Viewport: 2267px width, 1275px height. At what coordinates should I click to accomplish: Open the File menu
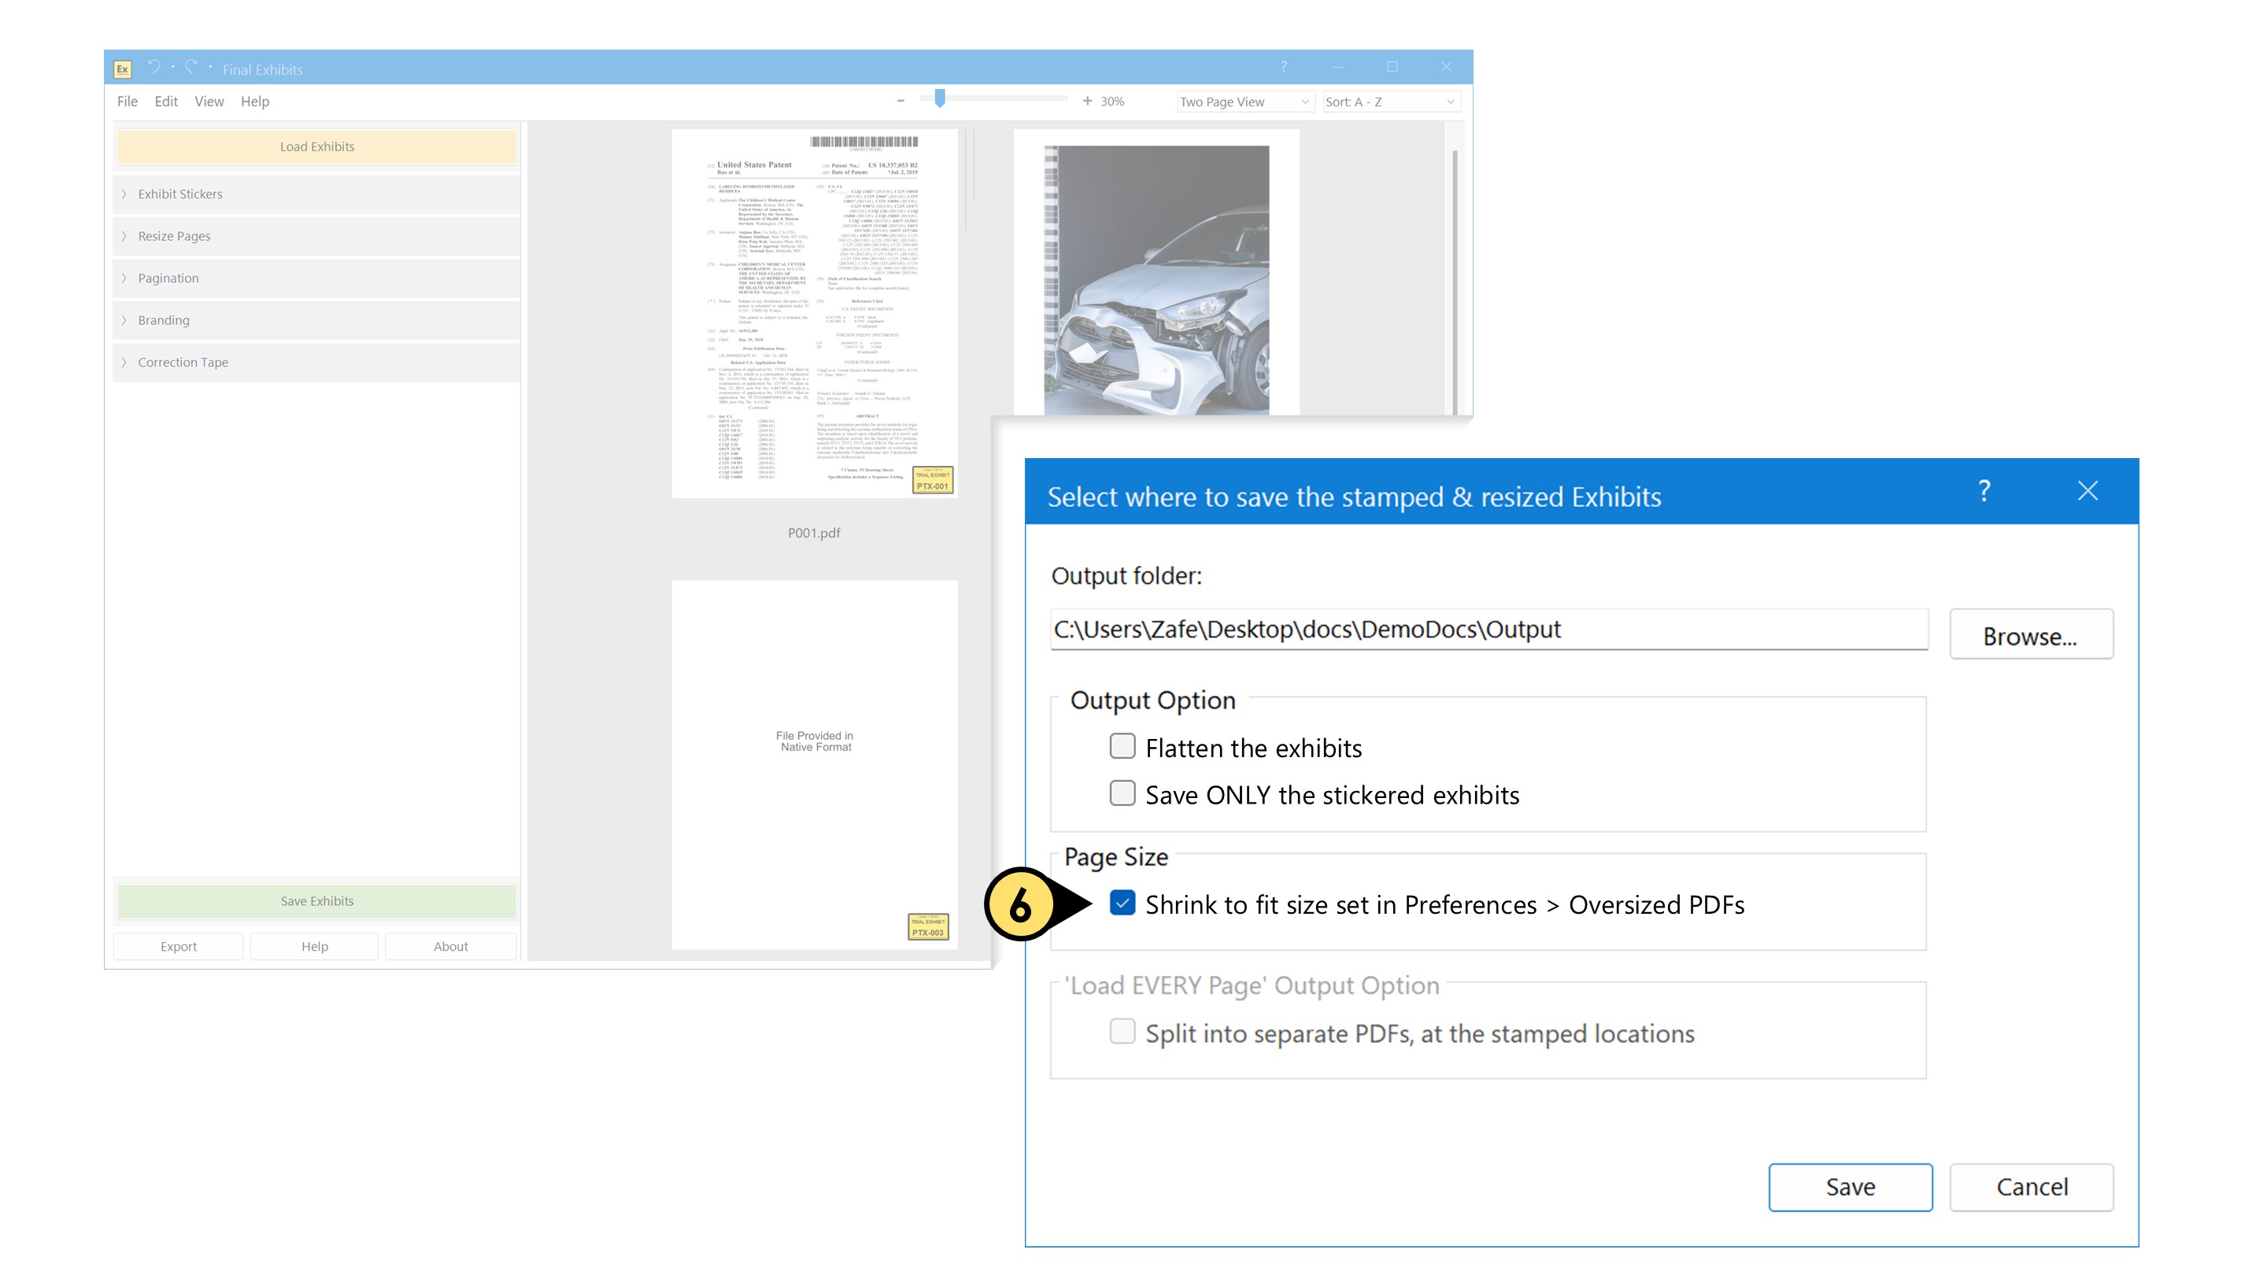[x=127, y=102]
